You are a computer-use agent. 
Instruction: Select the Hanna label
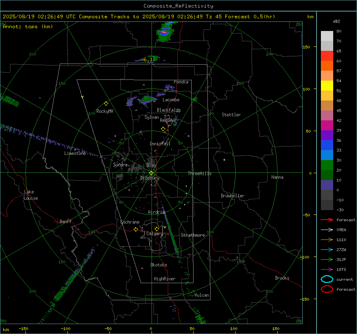coord(277,177)
